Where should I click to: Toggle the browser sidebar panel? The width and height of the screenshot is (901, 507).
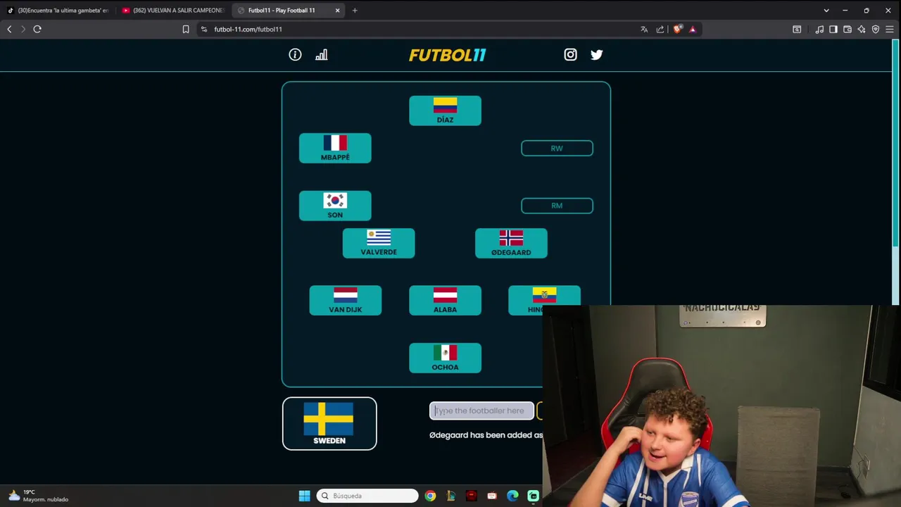(x=833, y=29)
